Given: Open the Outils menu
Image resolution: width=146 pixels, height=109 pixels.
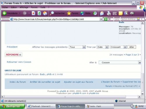Looking at the screenshot, I should [43, 7].
